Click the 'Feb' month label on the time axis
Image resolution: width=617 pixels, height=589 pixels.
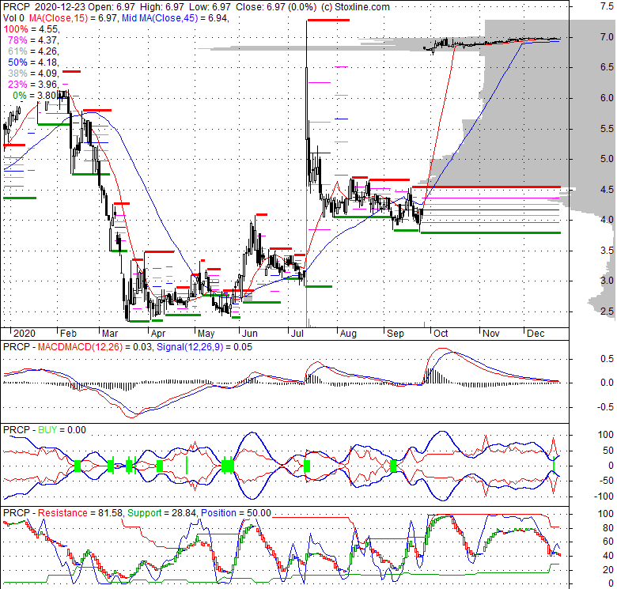68,334
